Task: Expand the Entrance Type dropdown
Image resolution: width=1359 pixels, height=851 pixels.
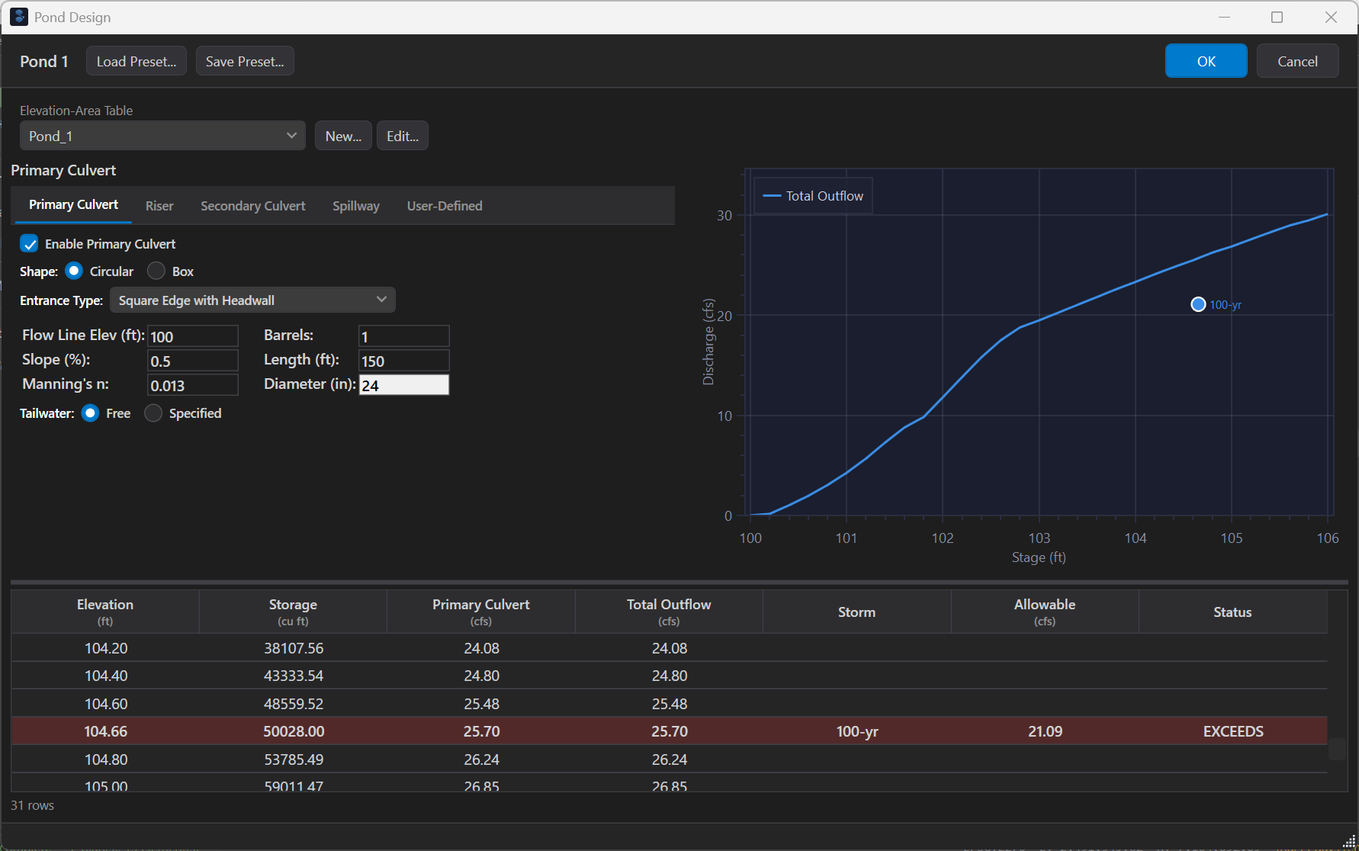Action: [252, 300]
